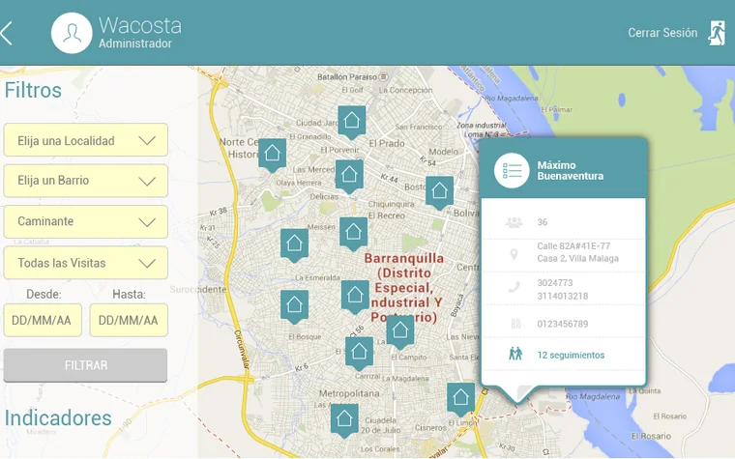Select house marker near Ciudad Jardín
The width and height of the screenshot is (735, 459).
[352, 123]
